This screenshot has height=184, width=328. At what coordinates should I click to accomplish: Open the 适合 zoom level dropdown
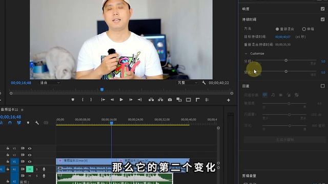click(x=50, y=83)
